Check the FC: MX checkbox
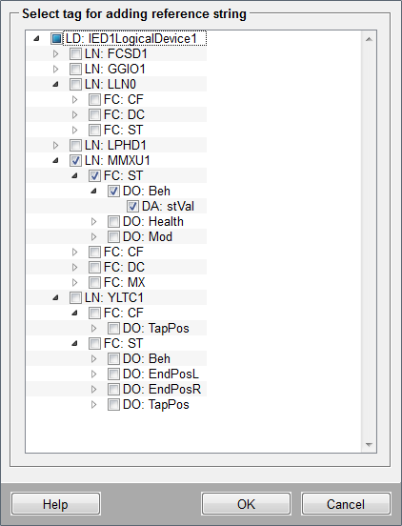 (94, 282)
